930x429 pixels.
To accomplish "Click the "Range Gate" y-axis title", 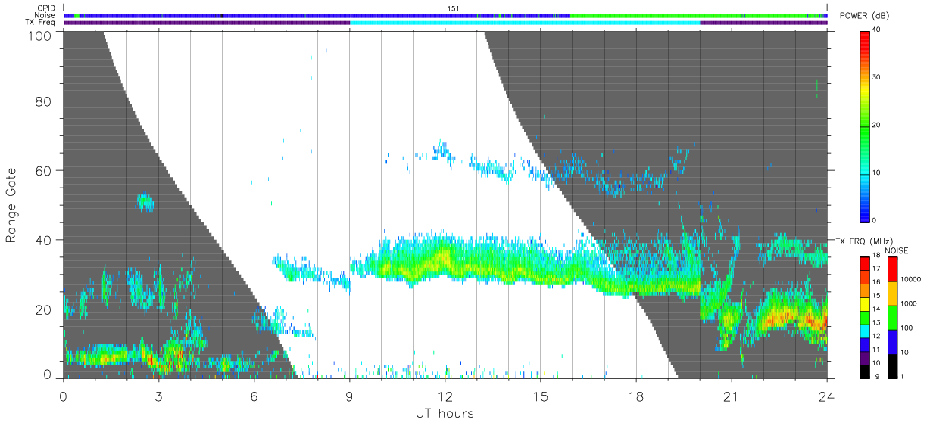I will click(x=11, y=205).
